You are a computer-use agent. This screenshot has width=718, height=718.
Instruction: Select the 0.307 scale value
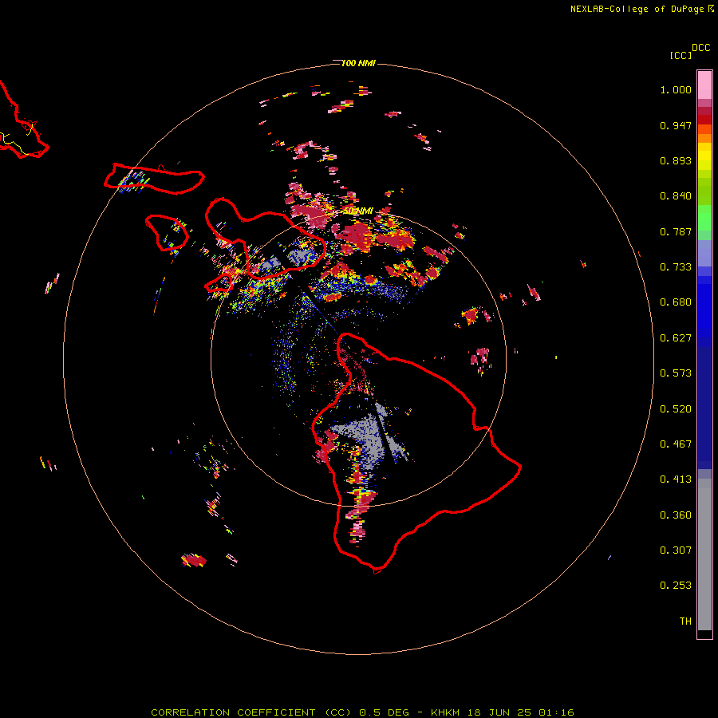676,550
